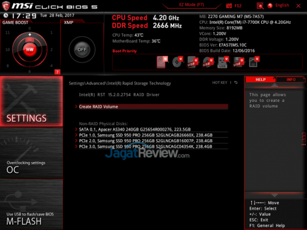Image resolution: width=307 pixels, height=230 pixels.
Task: Click the help panel scroll-down handle
Action: coord(274,195)
